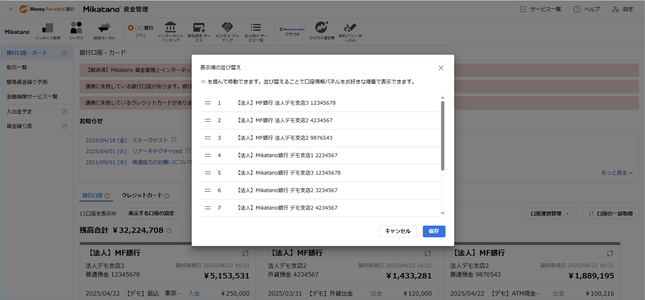Viewport: 645px width, 300px height.
Task: Open 検温協力のお願い news link
Action: pos(162,162)
